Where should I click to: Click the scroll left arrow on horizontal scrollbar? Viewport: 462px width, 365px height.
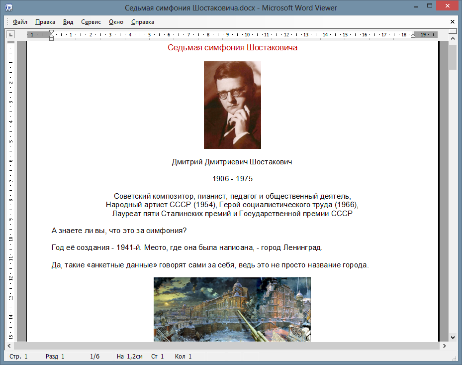10,346
